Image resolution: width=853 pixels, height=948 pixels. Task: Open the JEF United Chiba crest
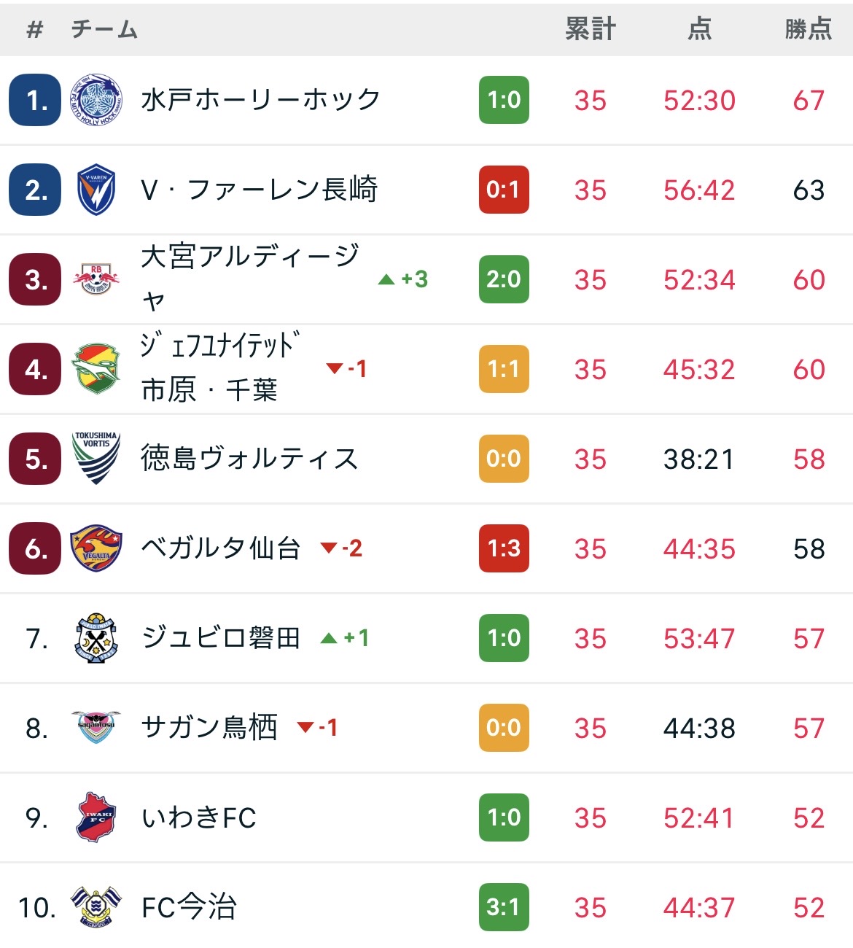96,369
